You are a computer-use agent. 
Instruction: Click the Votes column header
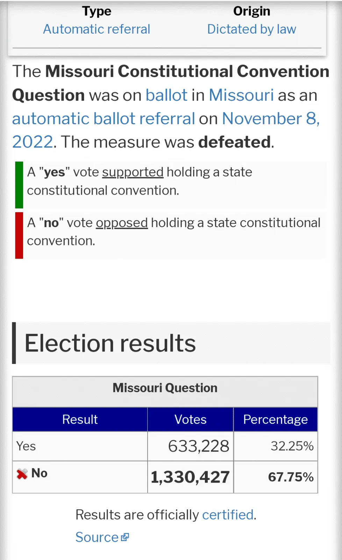190,419
